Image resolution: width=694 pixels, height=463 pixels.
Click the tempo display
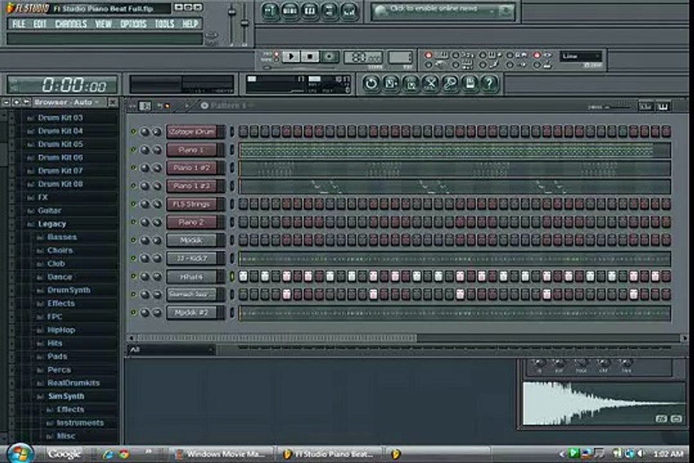[362, 57]
